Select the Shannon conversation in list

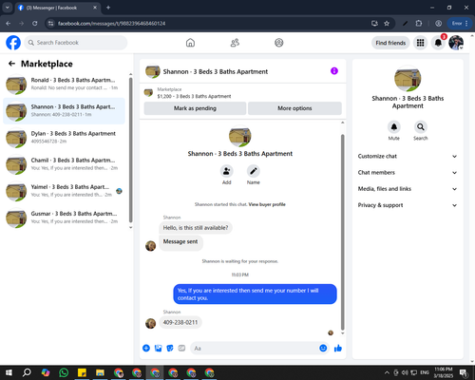[64, 111]
